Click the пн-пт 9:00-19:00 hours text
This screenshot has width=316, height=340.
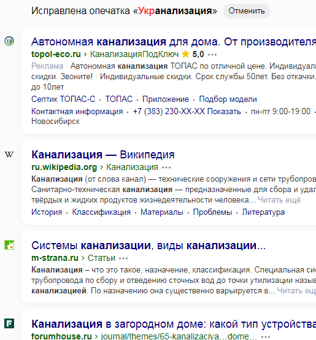click(x=280, y=111)
